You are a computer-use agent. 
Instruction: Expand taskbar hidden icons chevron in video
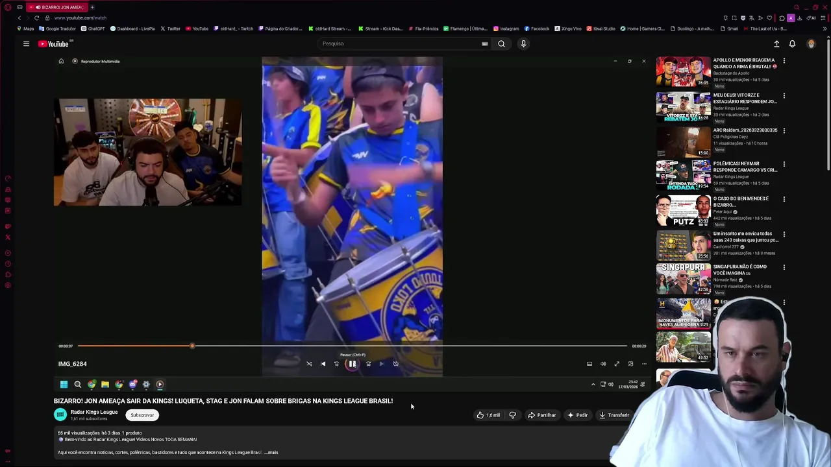click(x=593, y=385)
